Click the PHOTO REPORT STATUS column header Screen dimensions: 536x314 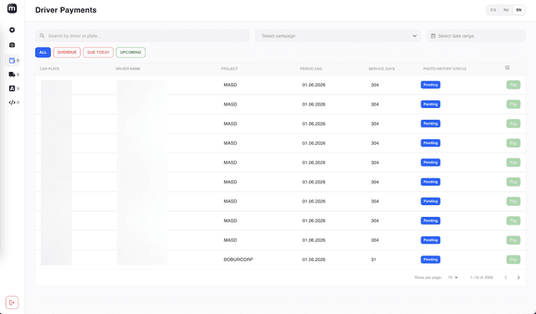[x=445, y=69]
